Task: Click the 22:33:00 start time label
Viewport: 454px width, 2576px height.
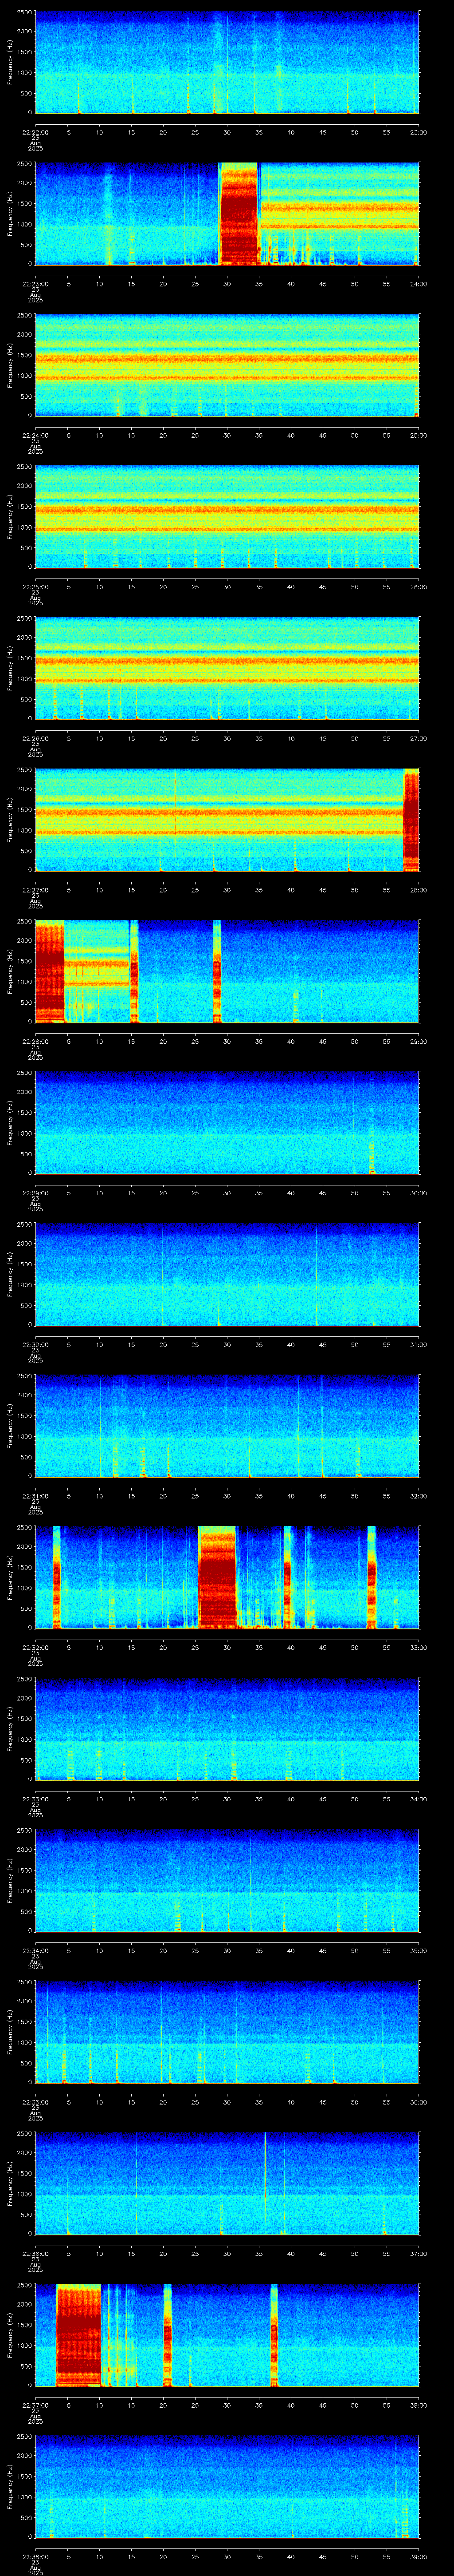Action: (35, 1799)
